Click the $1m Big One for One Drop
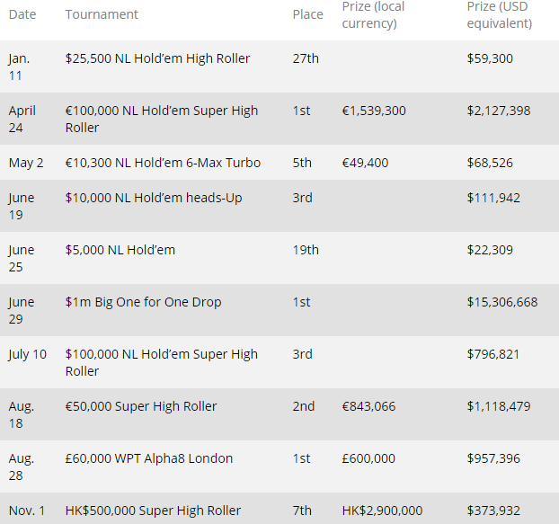The height and width of the screenshot is (524, 559). (x=144, y=302)
